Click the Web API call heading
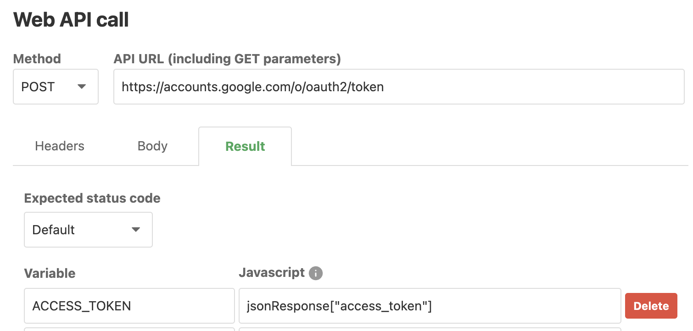The image size is (693, 331). coord(71,19)
